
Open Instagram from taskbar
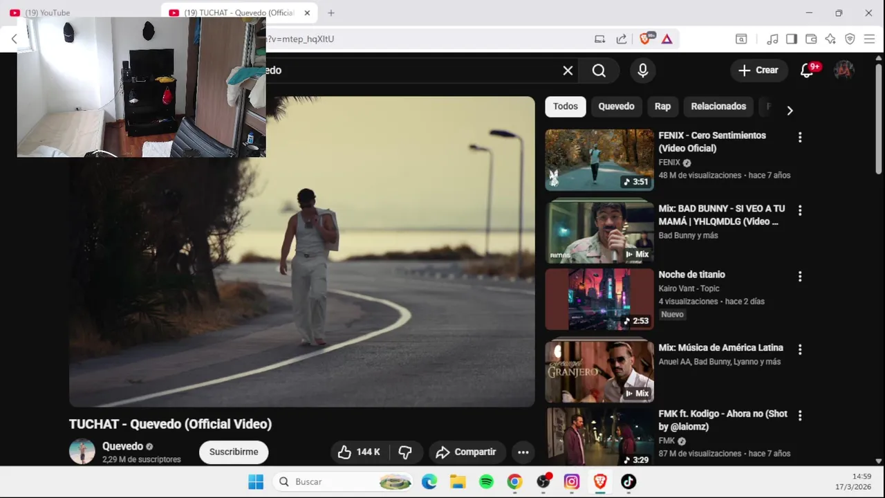coord(572,481)
